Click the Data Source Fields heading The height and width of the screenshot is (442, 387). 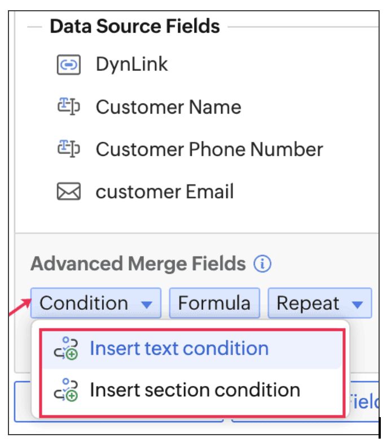135,26
